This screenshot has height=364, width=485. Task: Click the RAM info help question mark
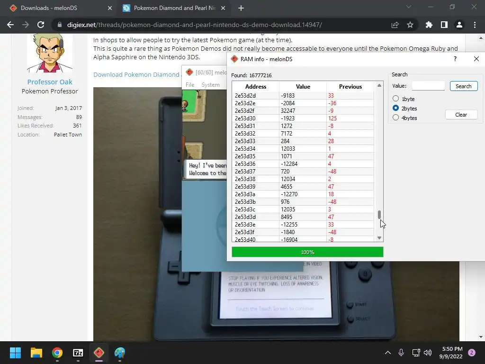pyautogui.click(x=455, y=59)
